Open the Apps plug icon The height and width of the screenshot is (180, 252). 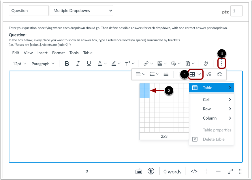click(x=206, y=64)
